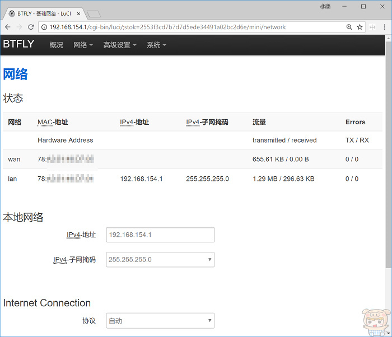
Task: Click the IPv4-地址 input field
Action: click(160, 235)
